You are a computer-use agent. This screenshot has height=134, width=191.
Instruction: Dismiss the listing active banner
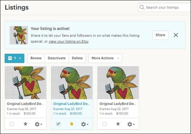tap(176, 35)
